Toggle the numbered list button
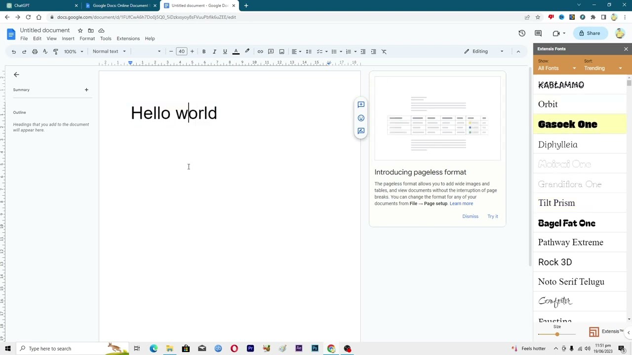The image size is (632, 355). (349, 51)
